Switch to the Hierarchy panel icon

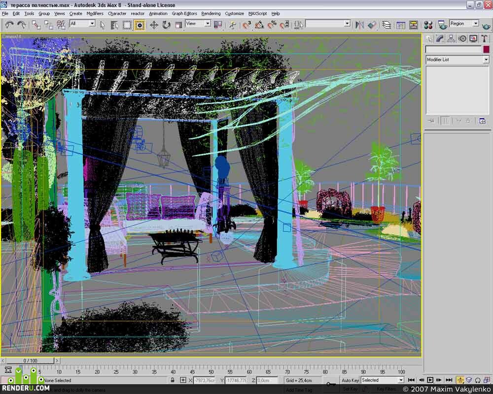451,38
